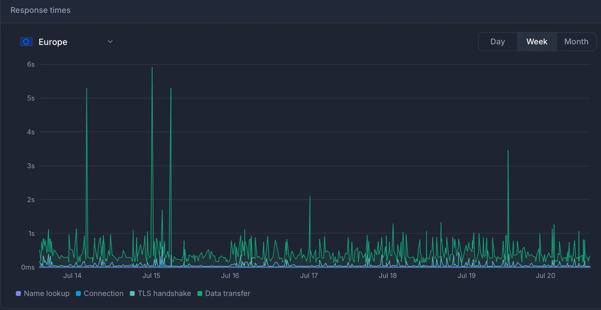Image resolution: width=601 pixels, height=310 pixels.
Task: Toggle the Name lookup legend series
Action: 47,293
